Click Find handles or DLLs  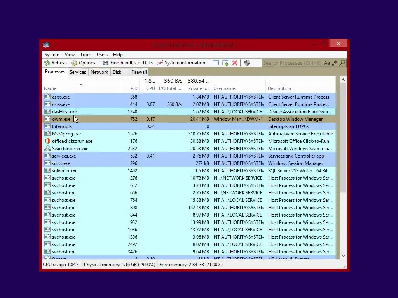click(x=127, y=63)
